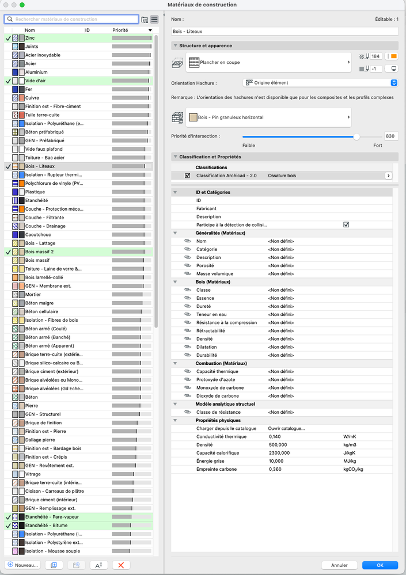Collapse the Structure et apparence section
406x575 pixels.
[x=176, y=46]
